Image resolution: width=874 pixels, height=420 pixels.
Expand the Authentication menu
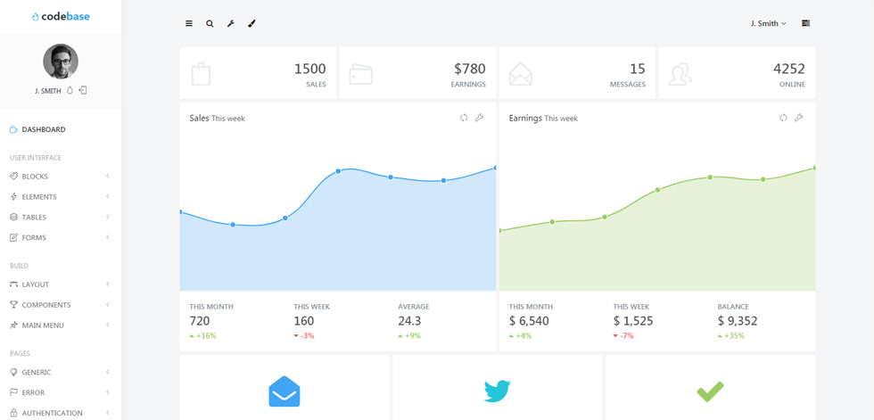[x=61, y=414]
